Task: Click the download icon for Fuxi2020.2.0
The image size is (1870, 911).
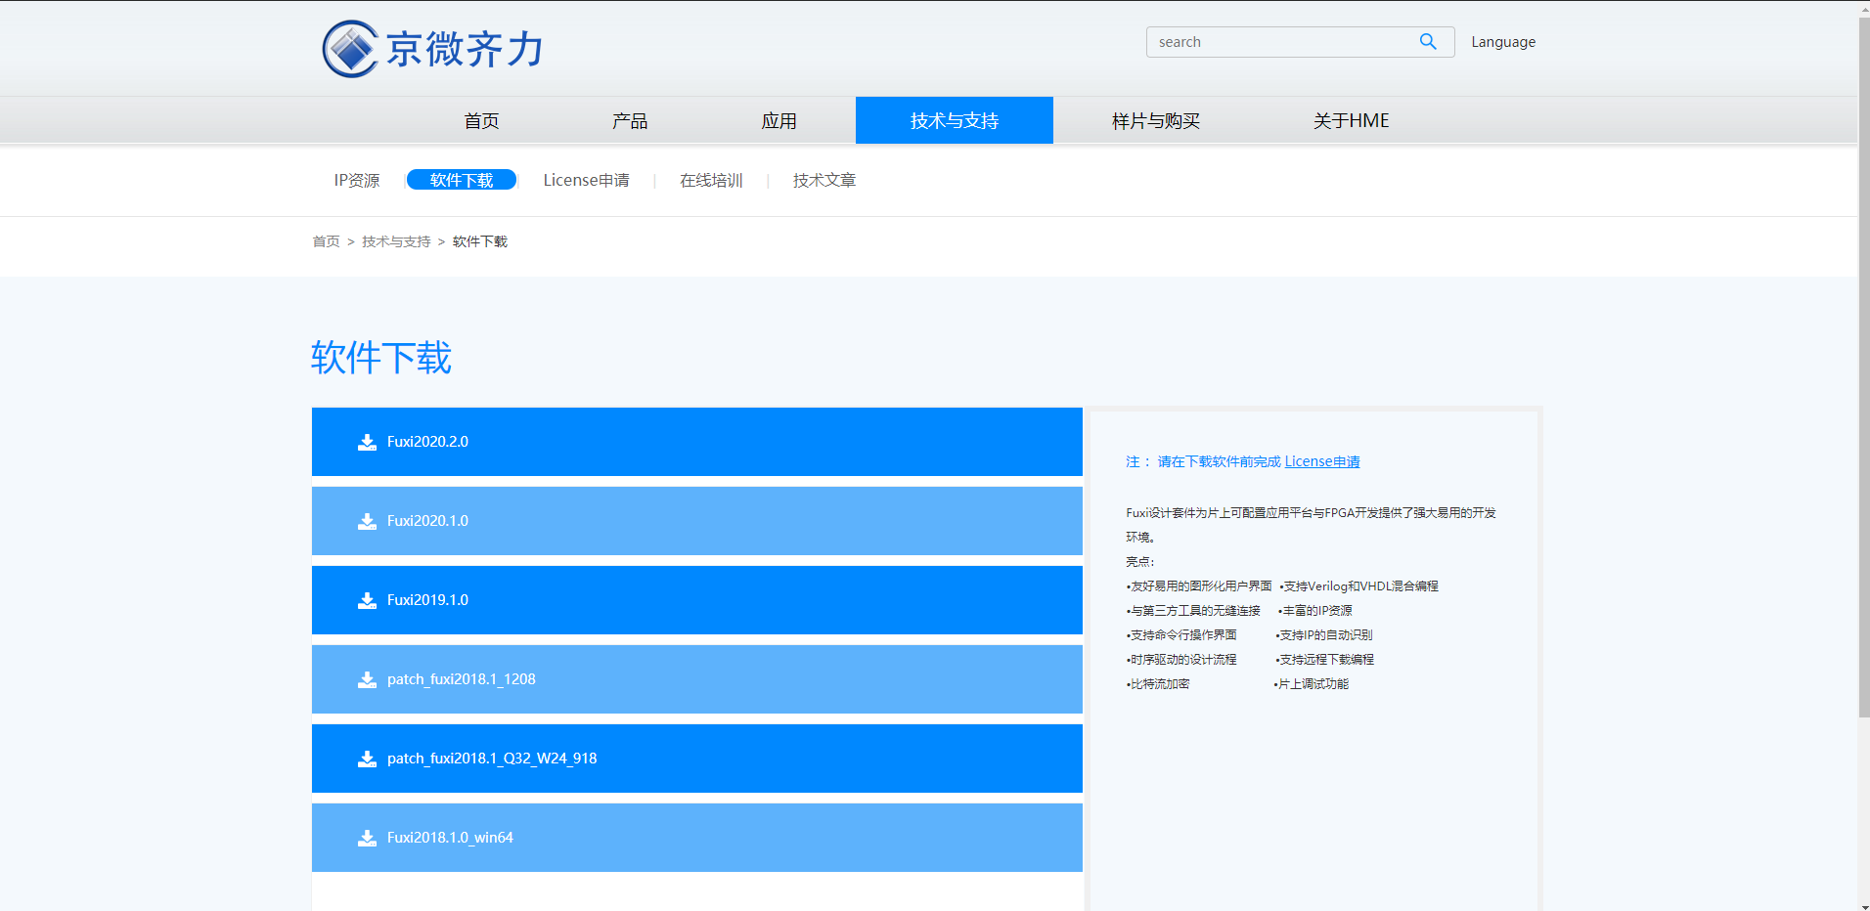Action: 367,442
